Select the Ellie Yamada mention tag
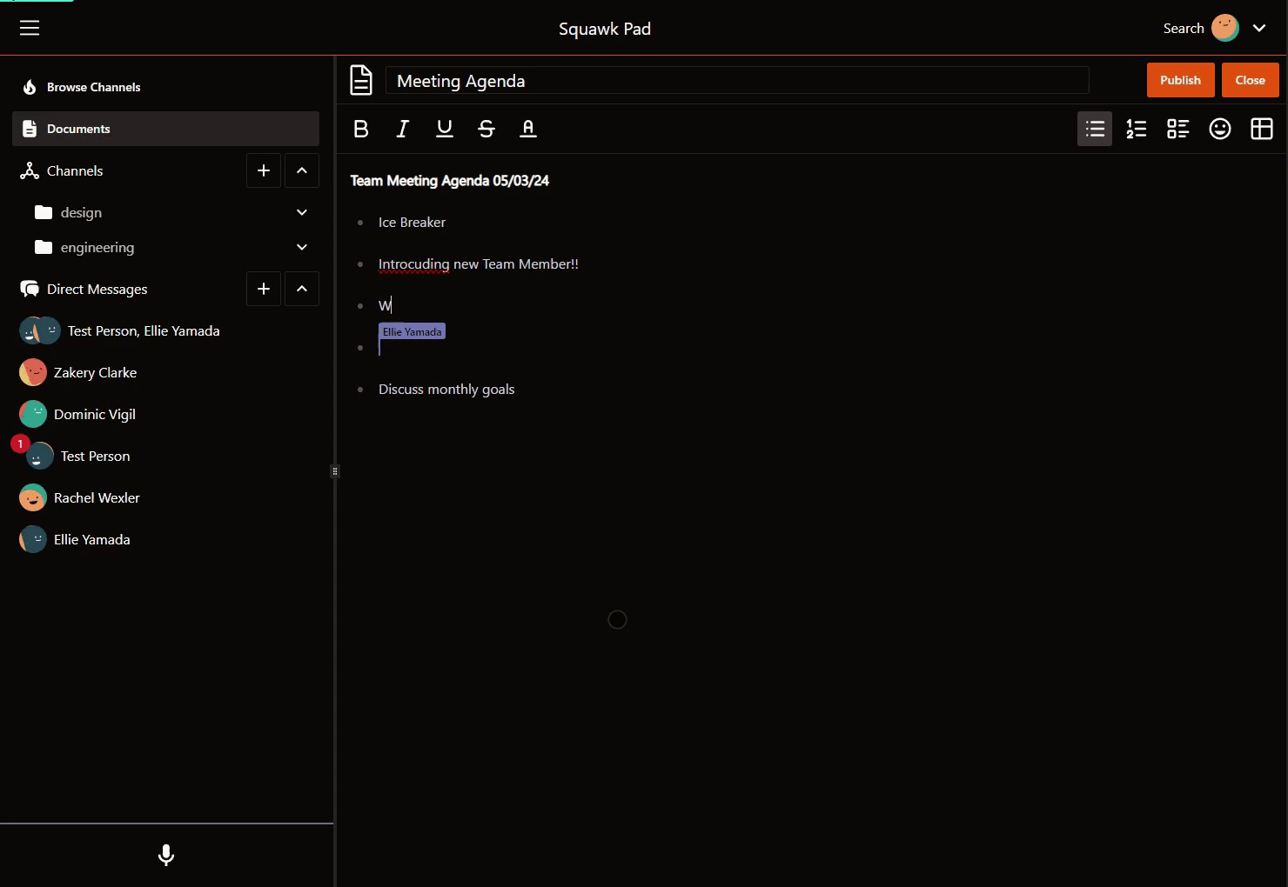This screenshot has width=1288, height=887. (412, 331)
